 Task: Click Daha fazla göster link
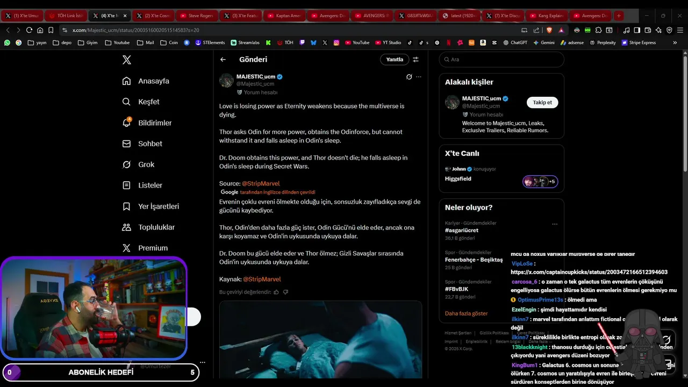[x=467, y=313]
